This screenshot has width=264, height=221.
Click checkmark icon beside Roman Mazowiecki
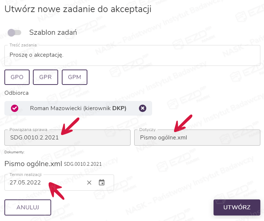click(15, 108)
